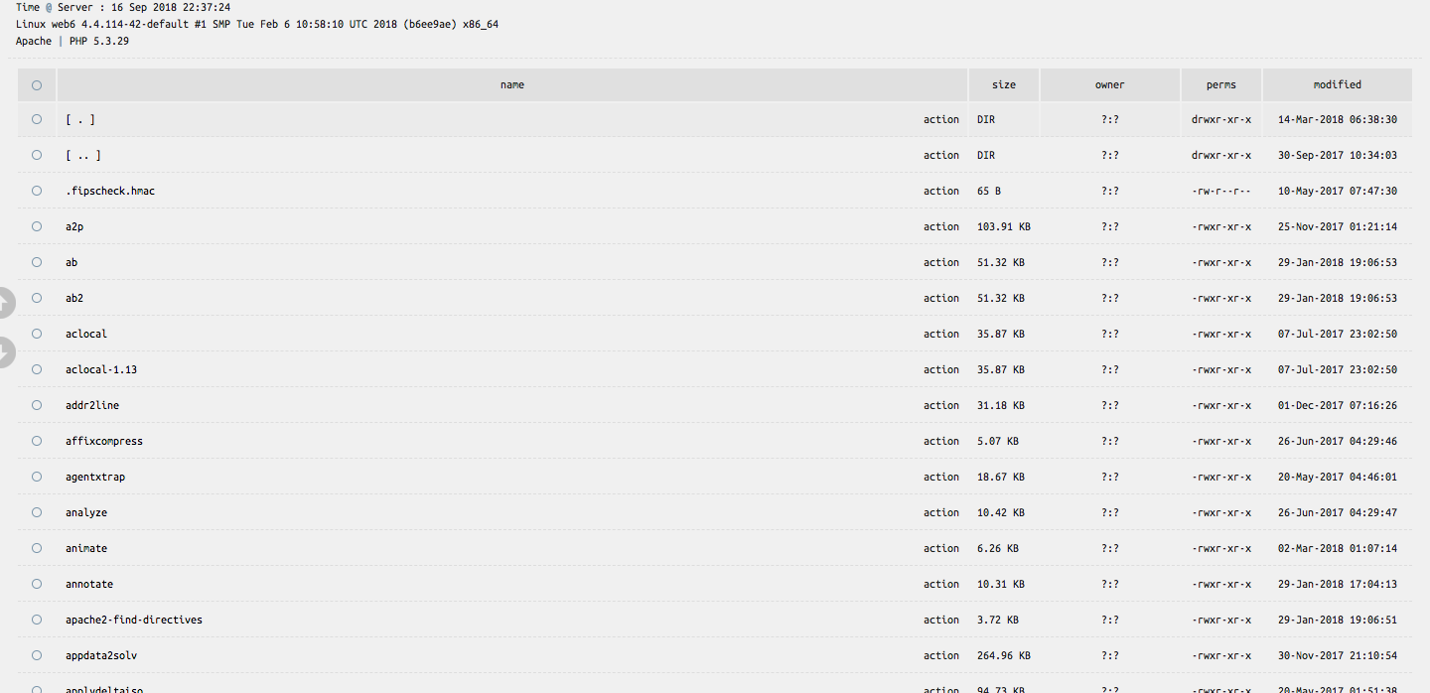The image size is (1430, 693).
Task: Open the agentxtrap file
Action: pos(95,477)
